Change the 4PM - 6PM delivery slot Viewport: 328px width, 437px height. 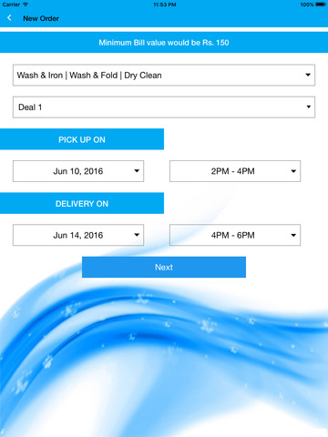tap(235, 235)
